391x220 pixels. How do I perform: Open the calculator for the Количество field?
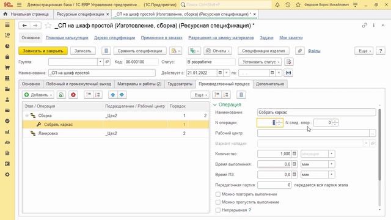[x=294, y=153]
